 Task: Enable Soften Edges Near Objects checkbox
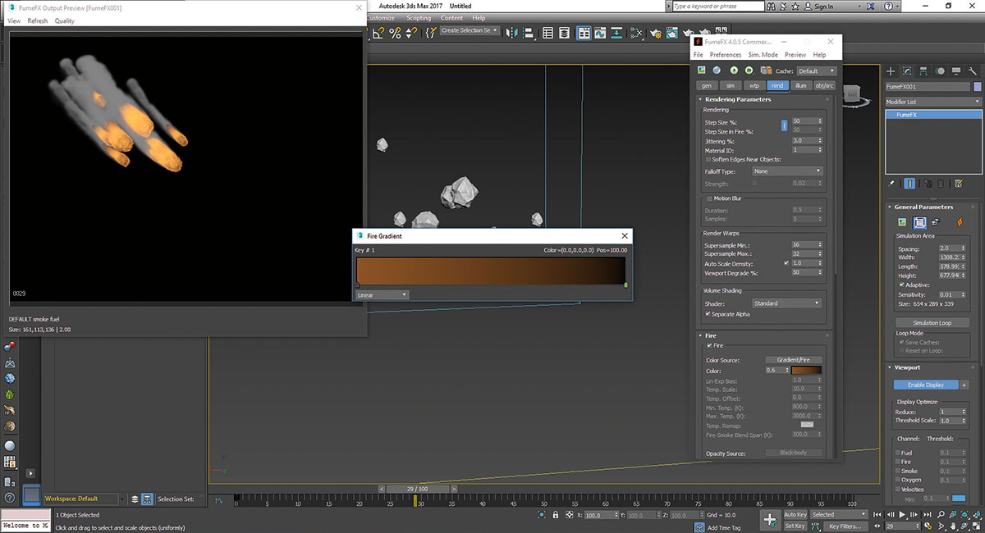(709, 159)
